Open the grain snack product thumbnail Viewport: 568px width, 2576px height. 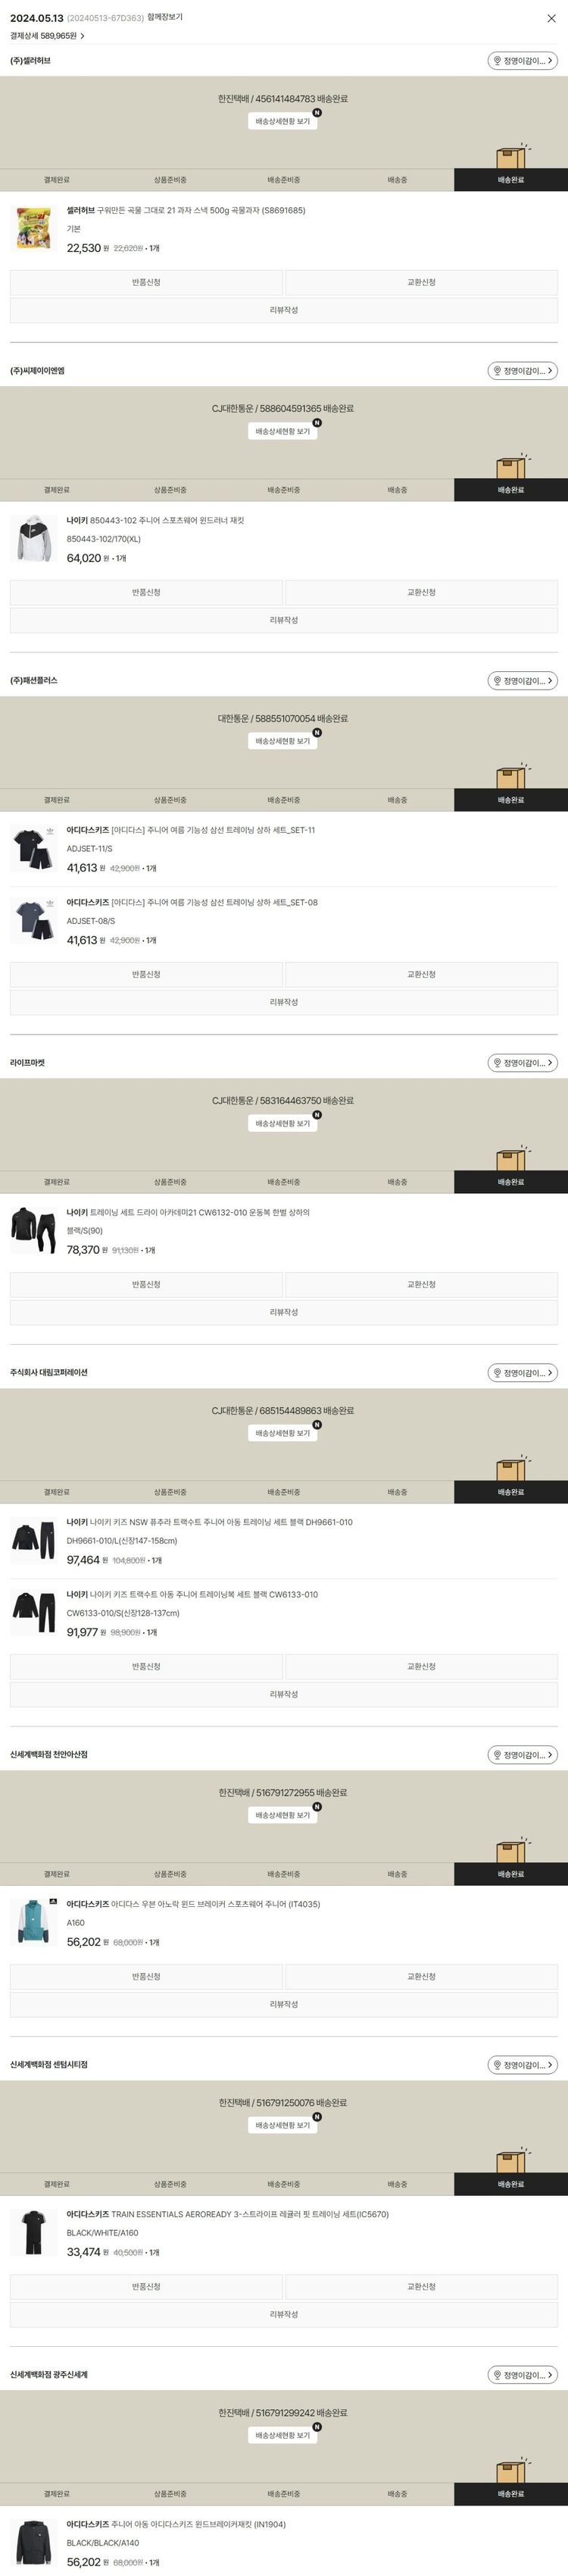33,228
